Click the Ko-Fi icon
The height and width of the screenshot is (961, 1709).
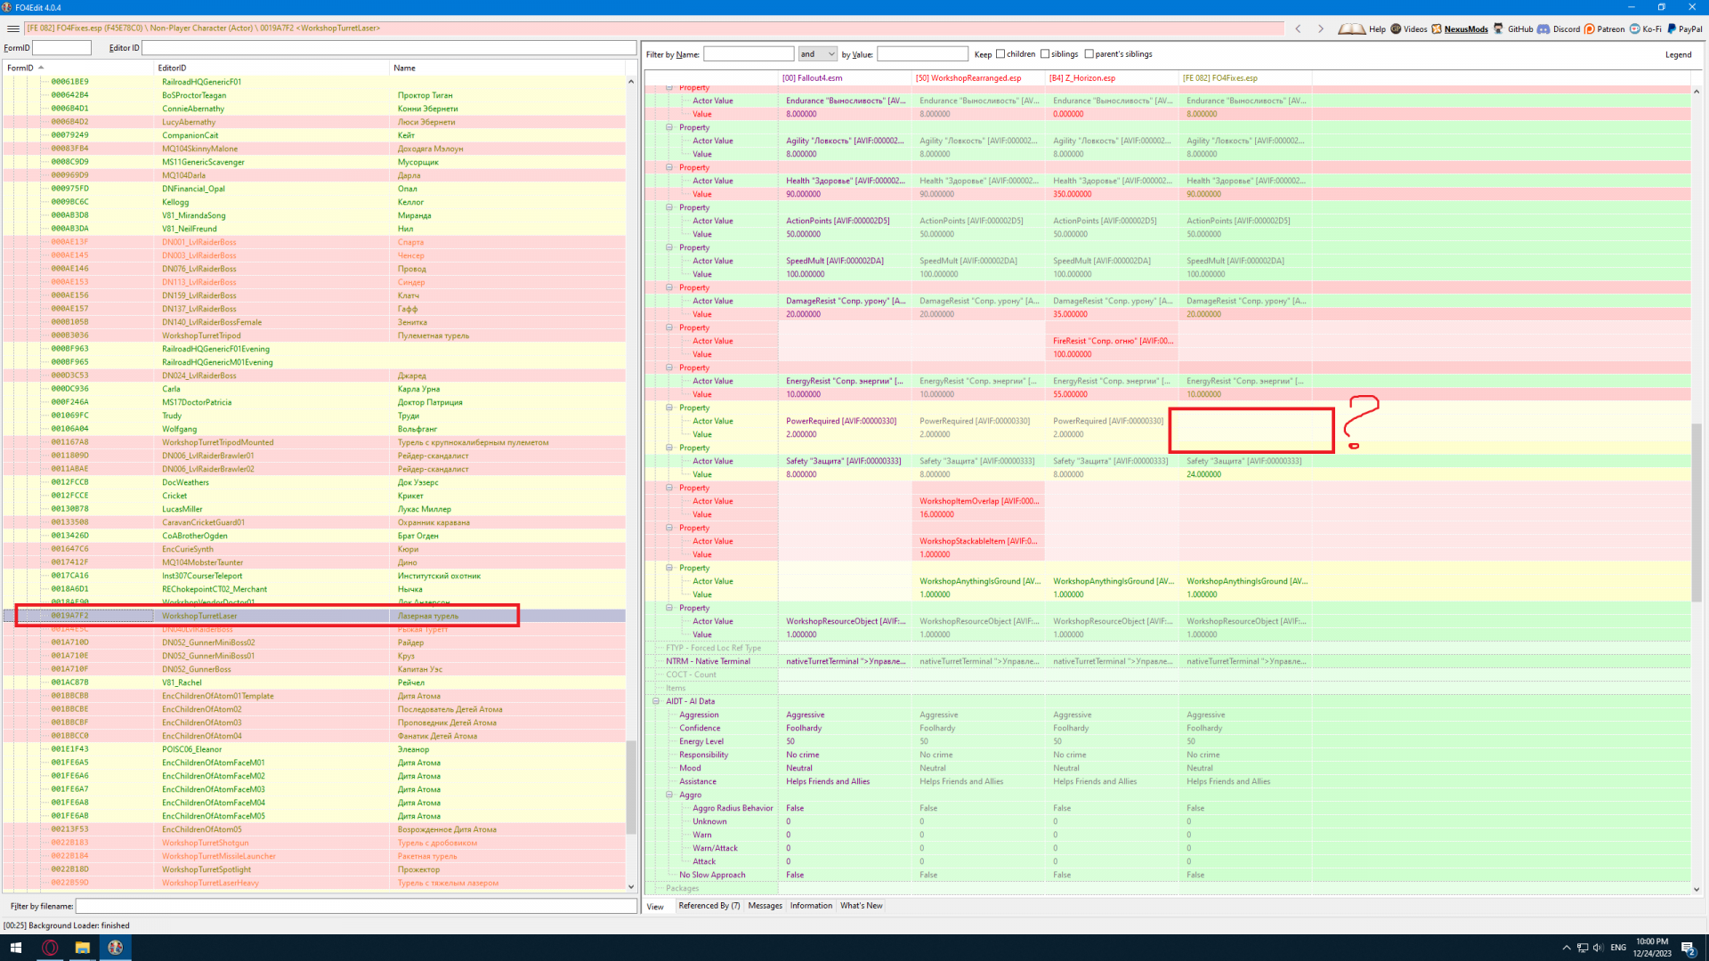click(1635, 28)
